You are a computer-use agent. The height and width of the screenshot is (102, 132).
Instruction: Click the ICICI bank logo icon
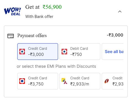click(107, 81)
